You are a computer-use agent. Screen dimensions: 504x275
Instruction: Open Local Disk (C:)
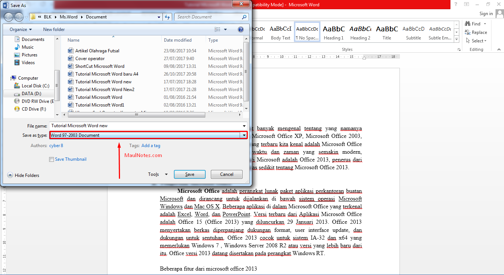tap(31, 86)
